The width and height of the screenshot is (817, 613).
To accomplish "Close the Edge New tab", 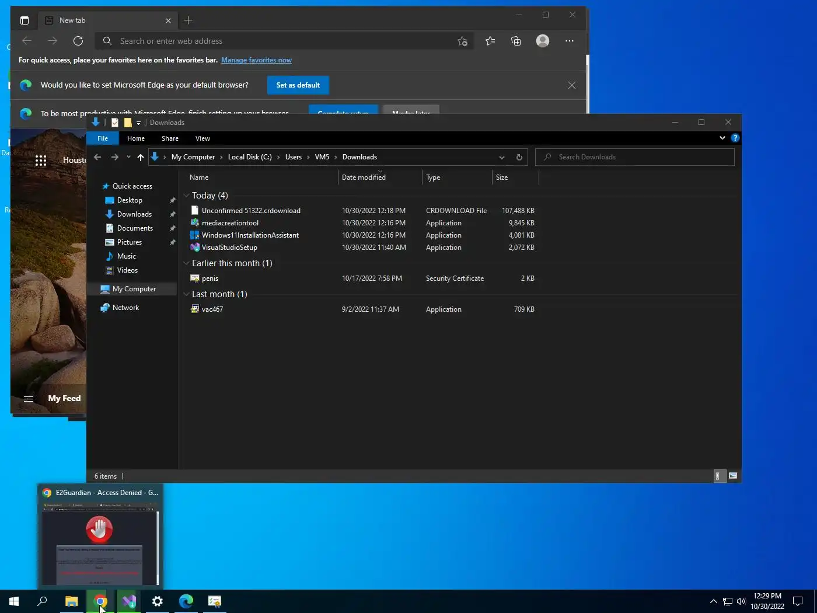I will [168, 20].
